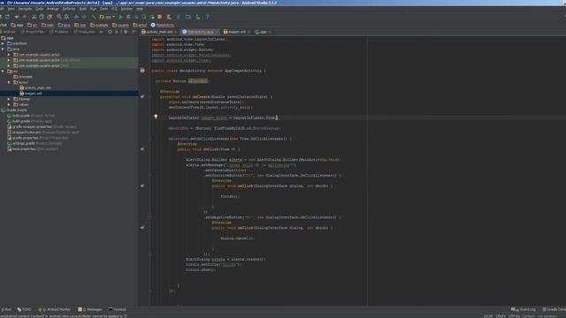566x318 pixels.
Task: Click the project view settings gear icon
Action: coord(126,32)
